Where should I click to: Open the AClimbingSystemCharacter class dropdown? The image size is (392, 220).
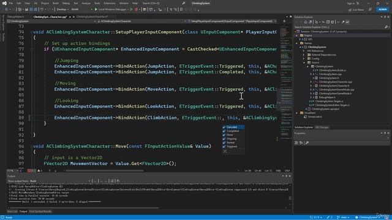141,21
